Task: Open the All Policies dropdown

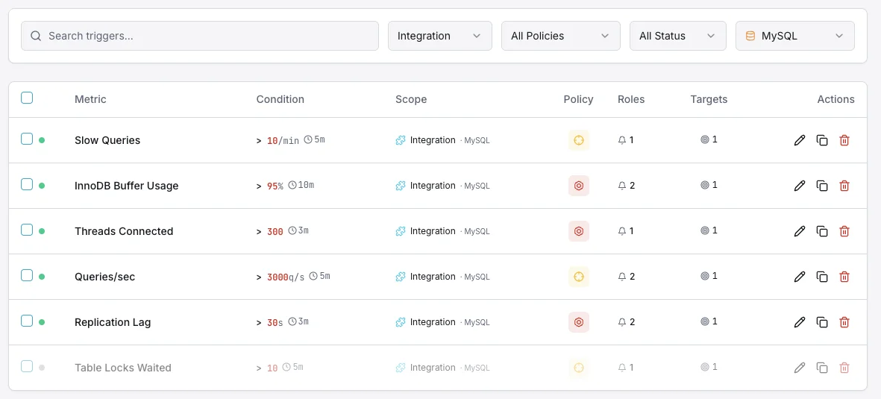Action: click(561, 36)
